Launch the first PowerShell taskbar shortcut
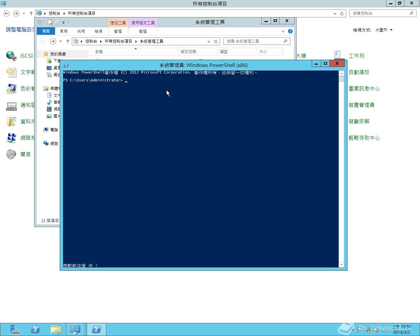This screenshot has width=420, height=336. tap(35, 329)
